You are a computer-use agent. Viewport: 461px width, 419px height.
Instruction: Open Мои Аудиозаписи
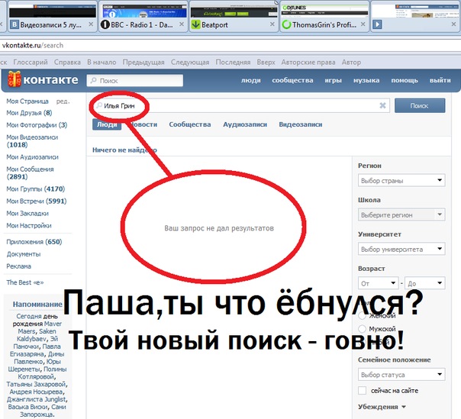coord(32,157)
